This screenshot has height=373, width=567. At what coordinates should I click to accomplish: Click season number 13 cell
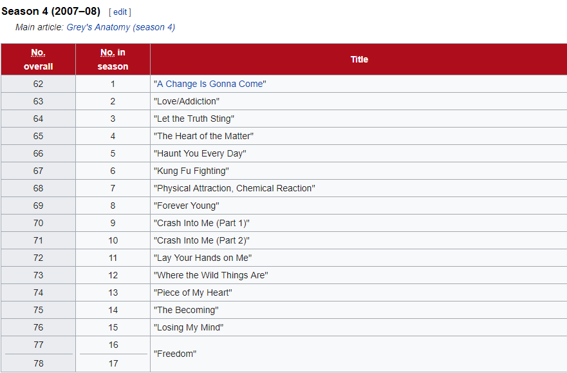click(113, 292)
